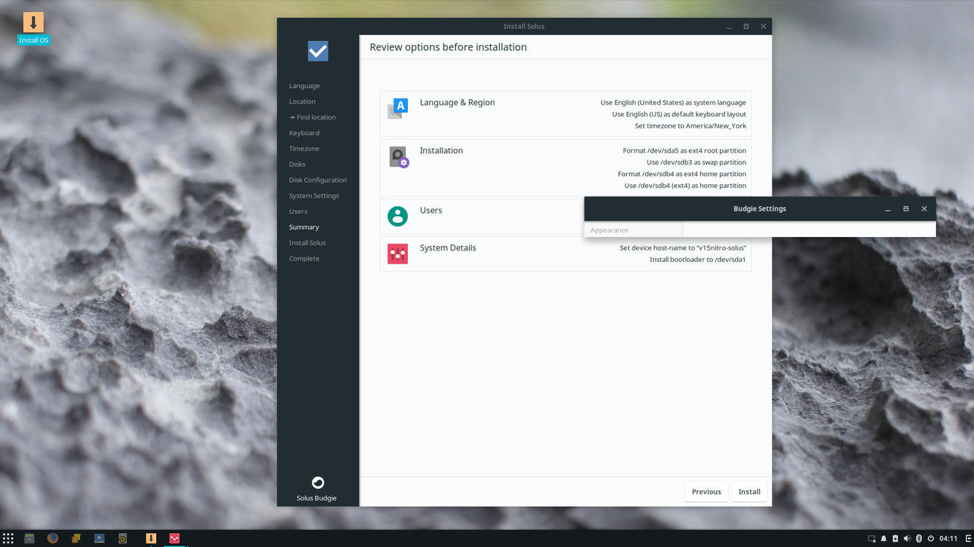The image size is (974, 547).
Task: Launch Firefox from the panel
Action: click(53, 538)
